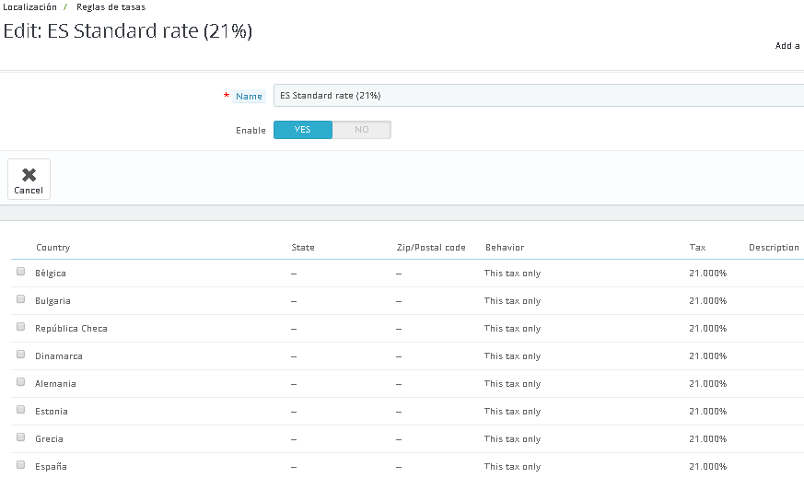Click the Add button at top right
Viewport: 804px width, 478px height.
[x=787, y=45]
